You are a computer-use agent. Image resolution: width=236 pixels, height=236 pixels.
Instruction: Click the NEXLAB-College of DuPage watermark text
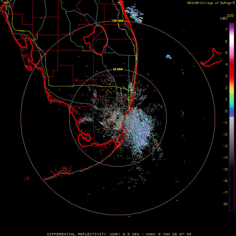211,3
